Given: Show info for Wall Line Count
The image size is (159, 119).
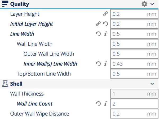Looking at the screenshot, I should tap(105, 104).
